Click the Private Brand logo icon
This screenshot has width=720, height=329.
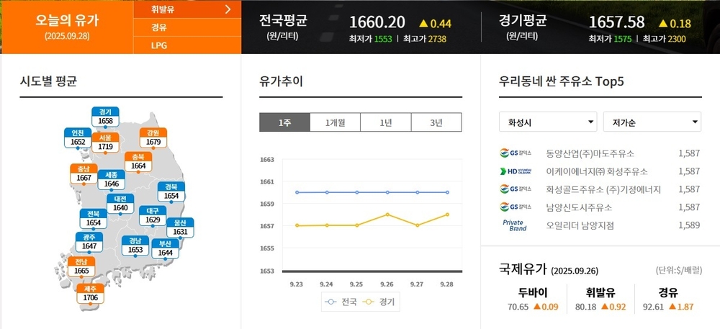tap(514, 225)
